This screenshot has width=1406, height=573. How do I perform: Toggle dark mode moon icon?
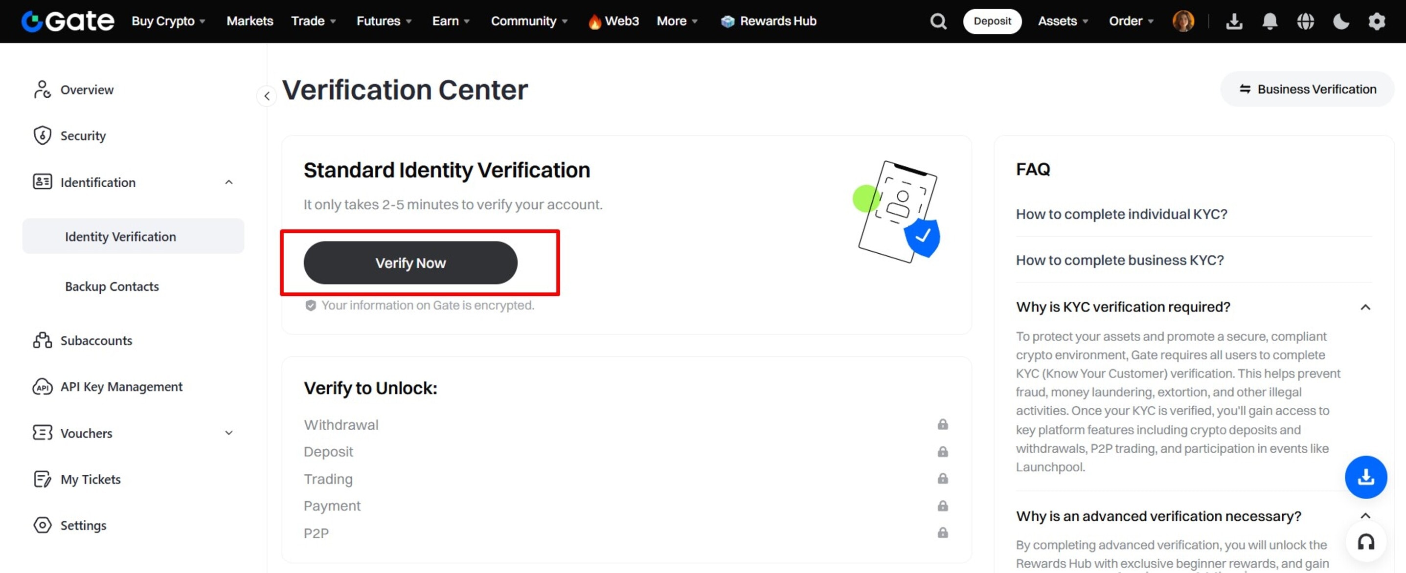pyautogui.click(x=1340, y=22)
